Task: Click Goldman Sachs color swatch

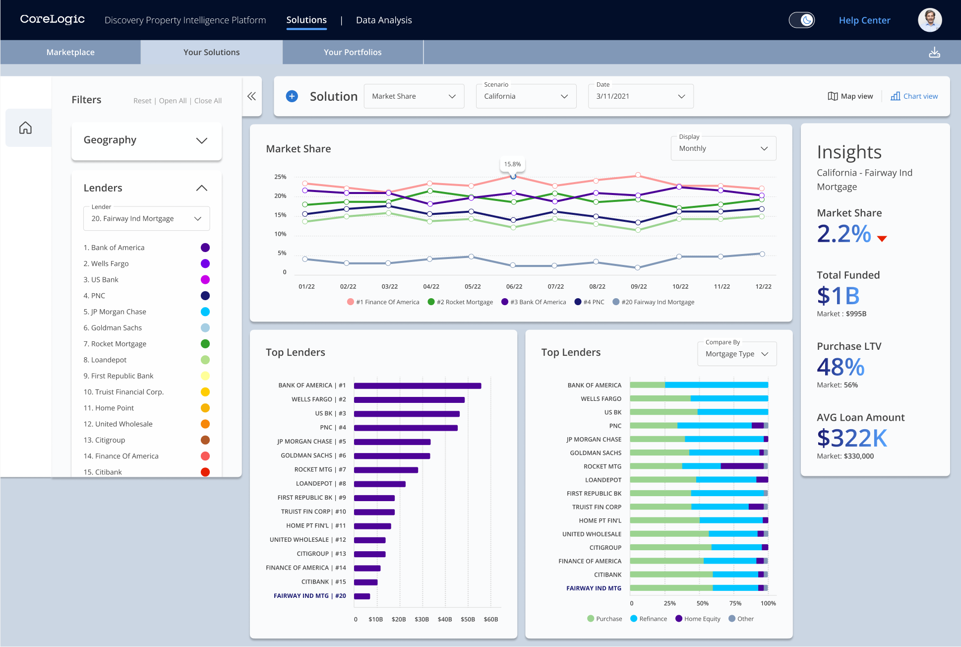Action: click(205, 328)
